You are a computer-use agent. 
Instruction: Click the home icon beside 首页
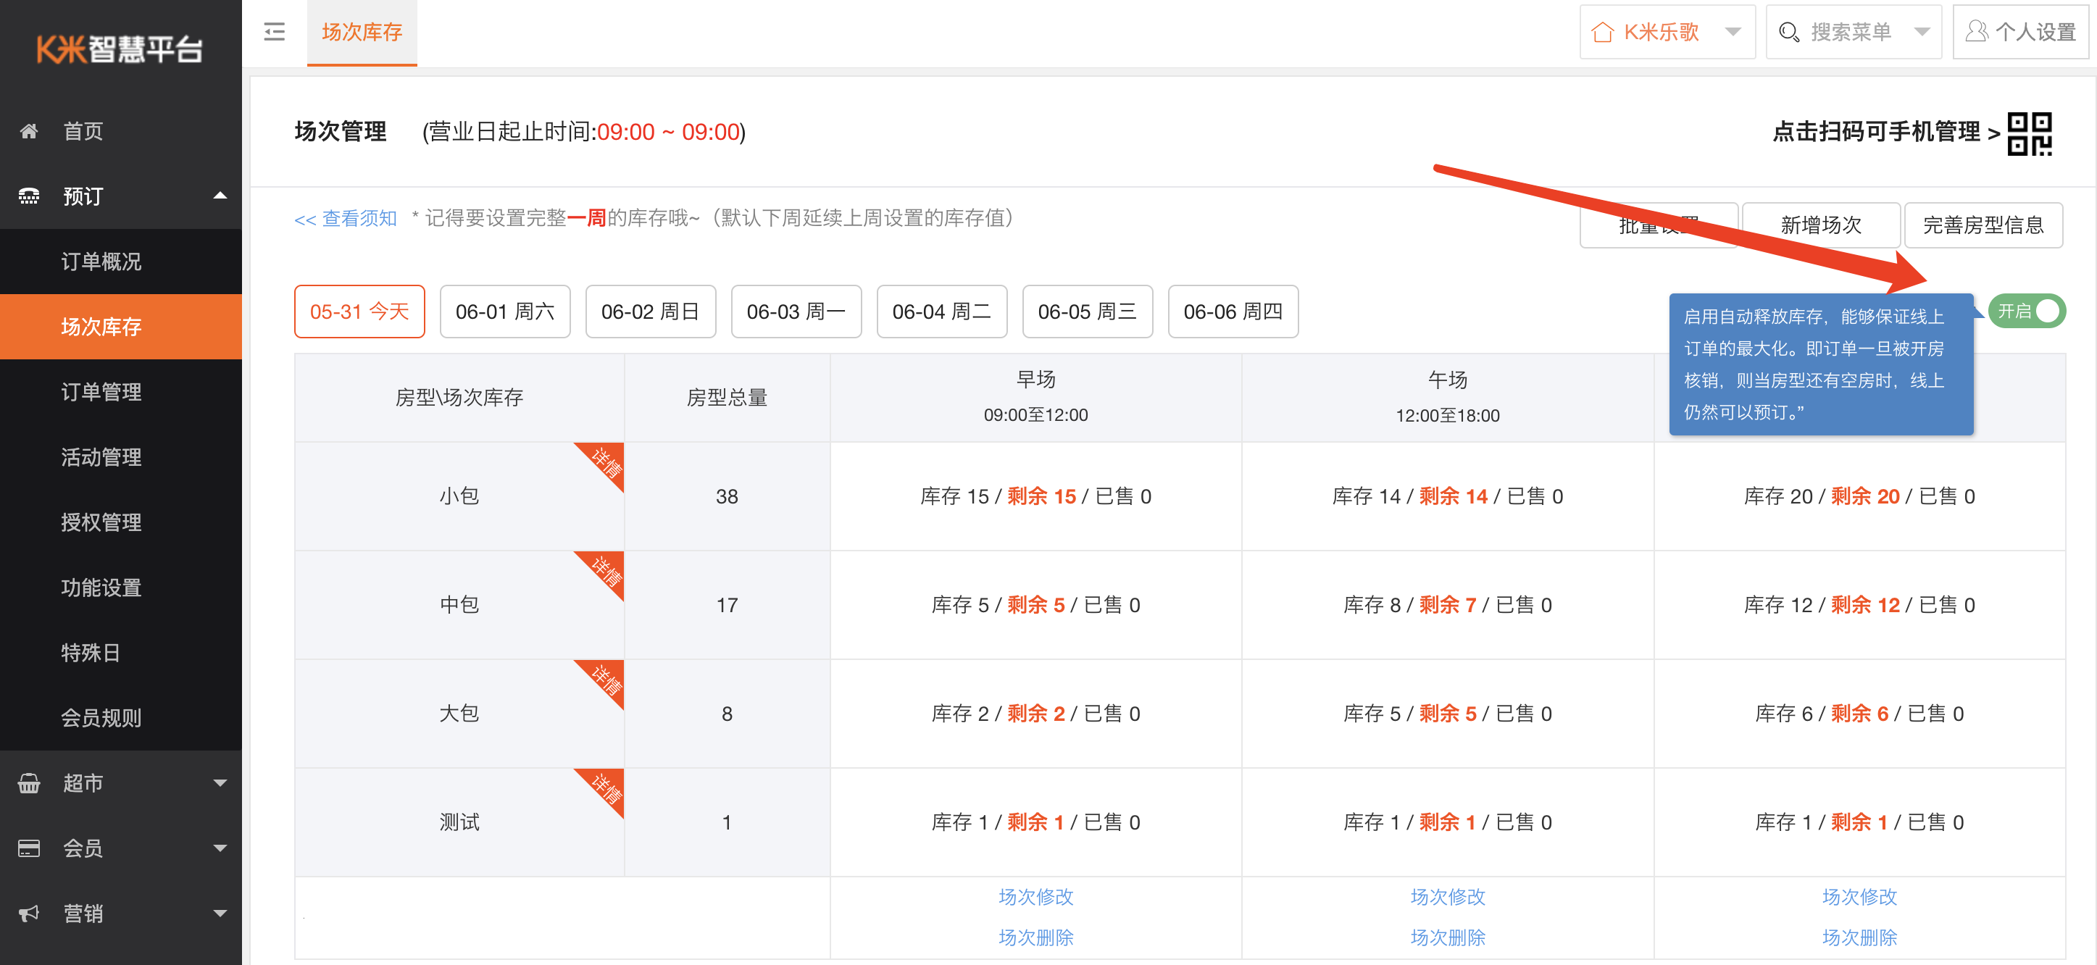point(29,131)
